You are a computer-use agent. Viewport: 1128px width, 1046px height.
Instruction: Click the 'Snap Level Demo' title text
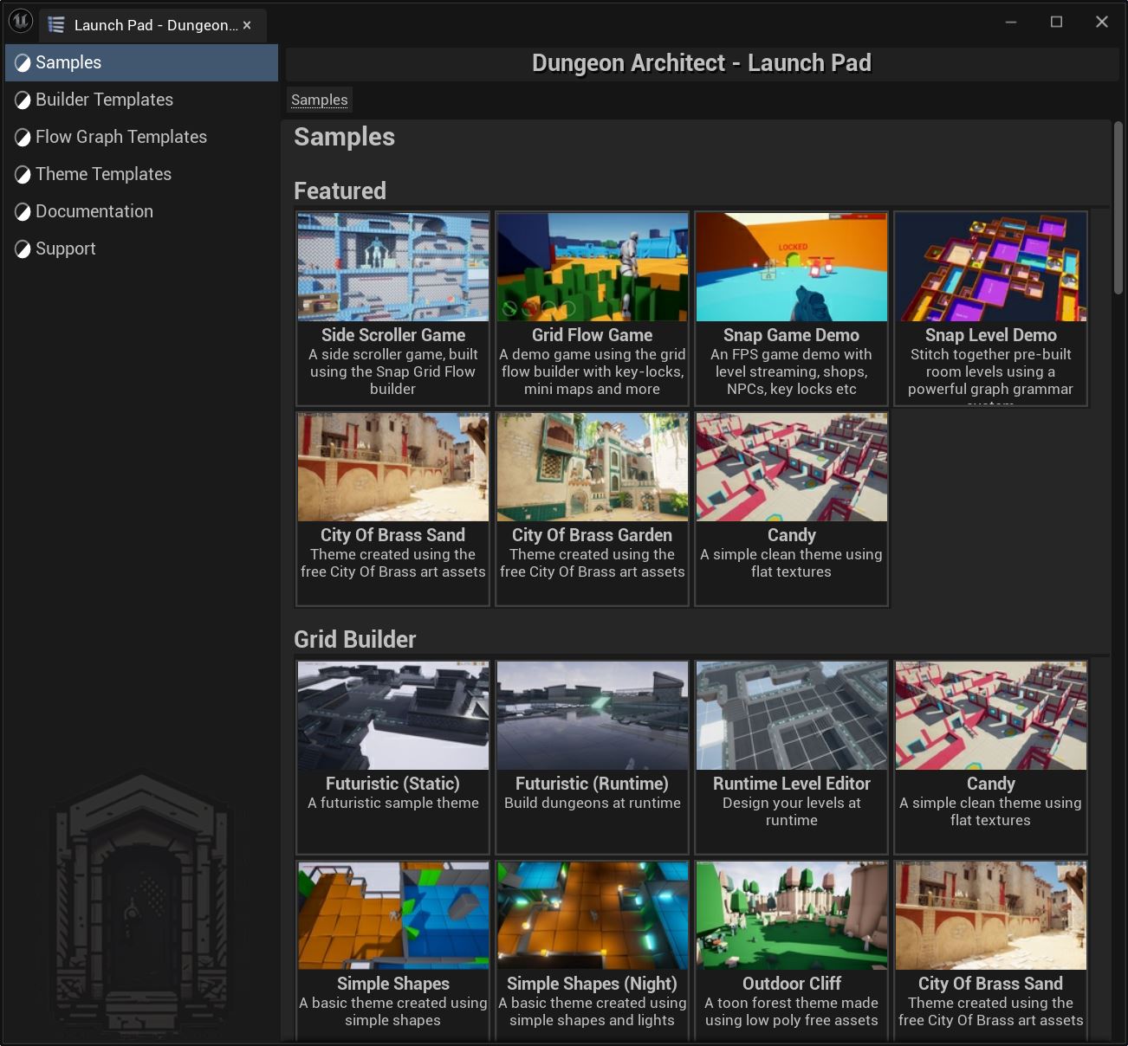[991, 335]
